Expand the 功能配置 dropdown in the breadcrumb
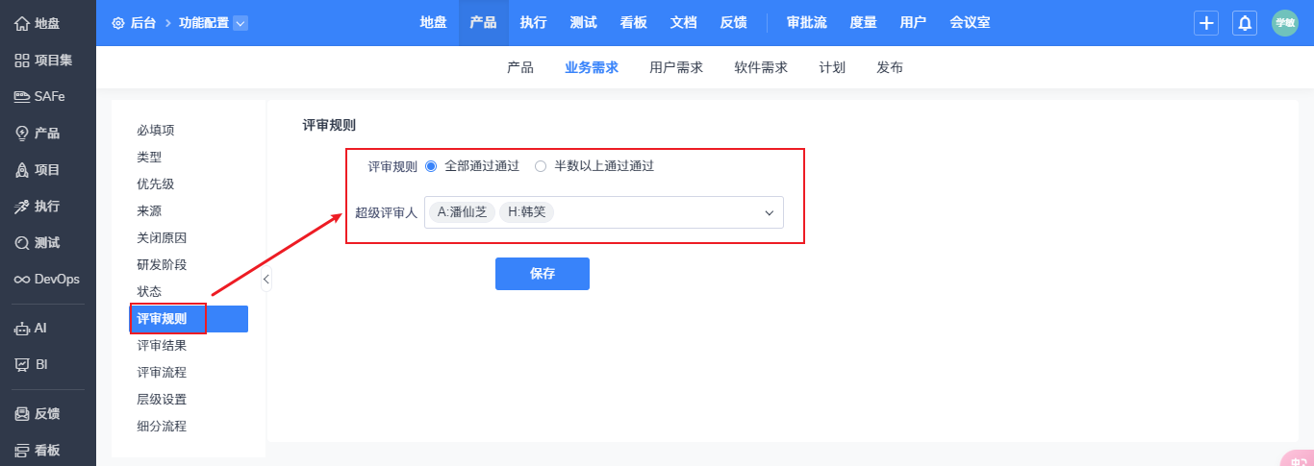This screenshot has height=466, width=1314. [240, 23]
